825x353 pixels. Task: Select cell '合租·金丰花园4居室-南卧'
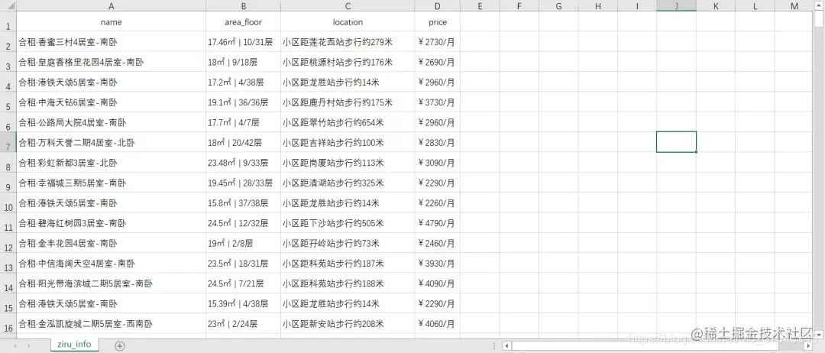(x=111, y=244)
